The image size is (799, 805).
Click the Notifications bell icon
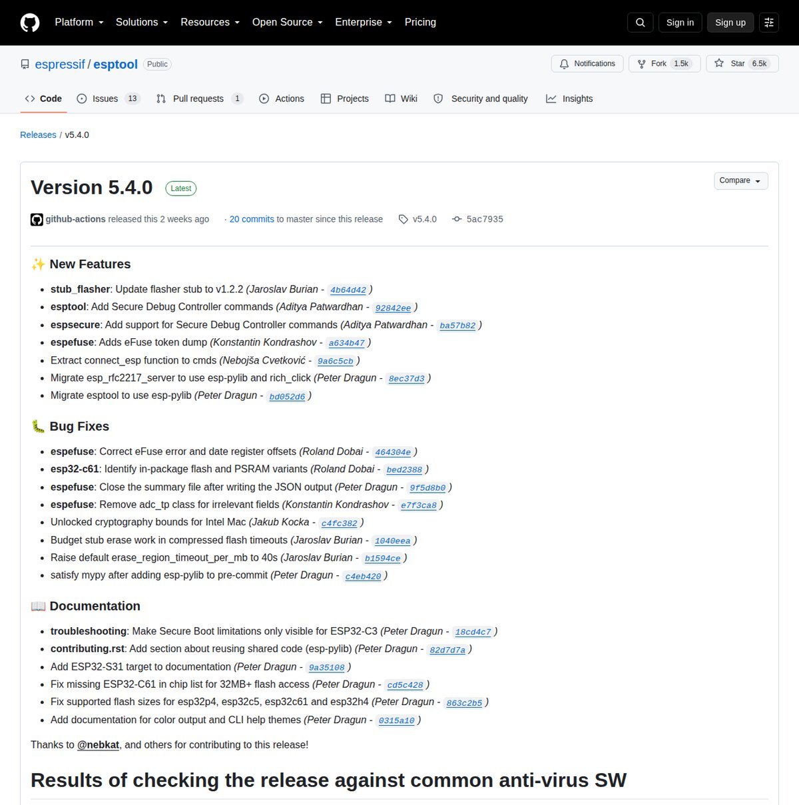[x=564, y=64]
